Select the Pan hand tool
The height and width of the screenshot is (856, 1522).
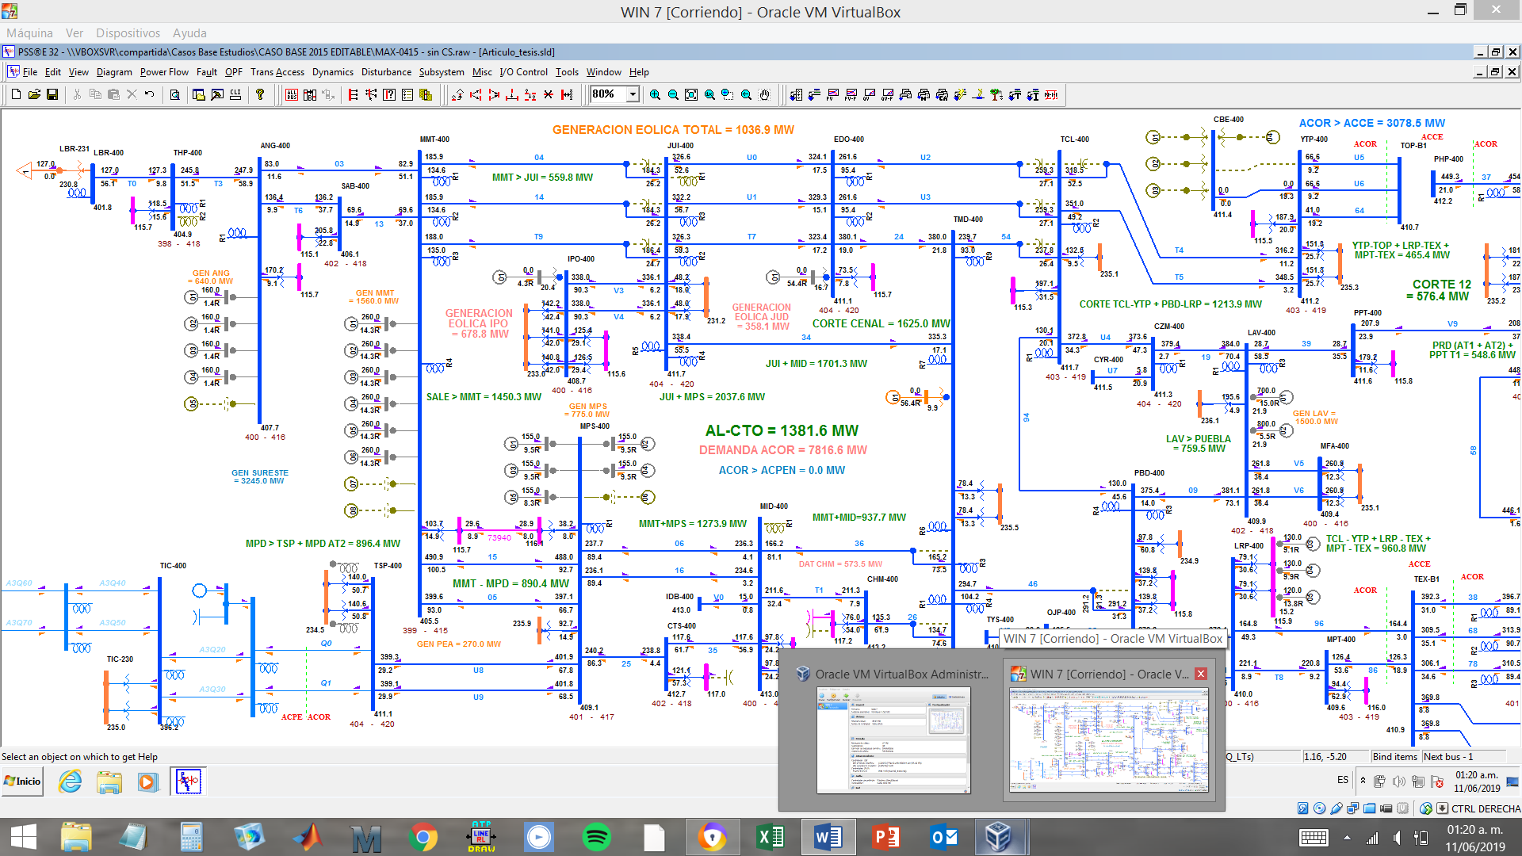click(765, 94)
